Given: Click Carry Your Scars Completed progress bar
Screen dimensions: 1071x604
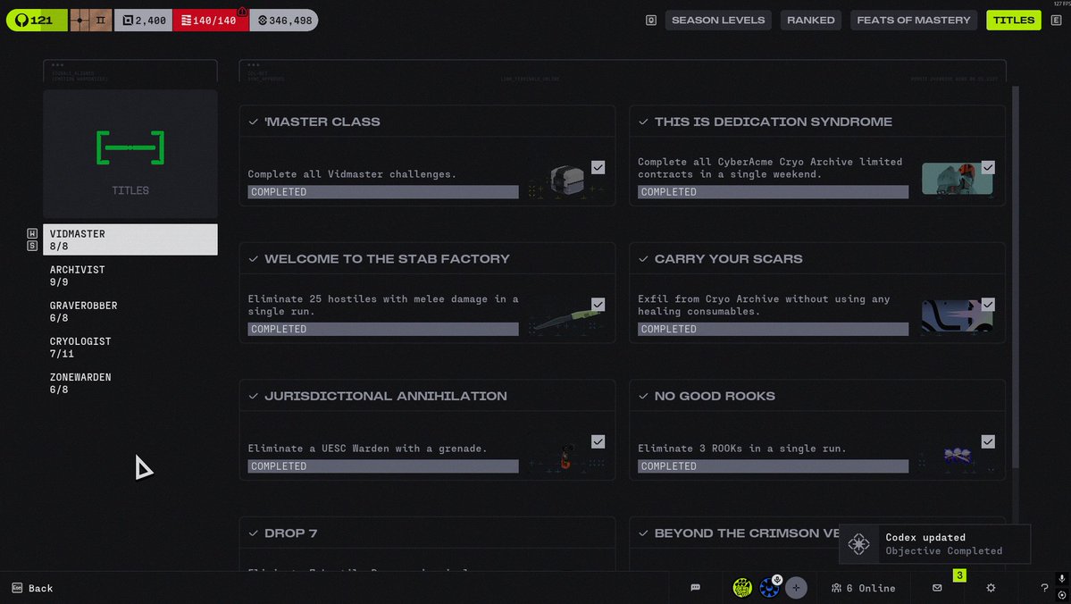Looking at the screenshot, I should [x=774, y=330].
